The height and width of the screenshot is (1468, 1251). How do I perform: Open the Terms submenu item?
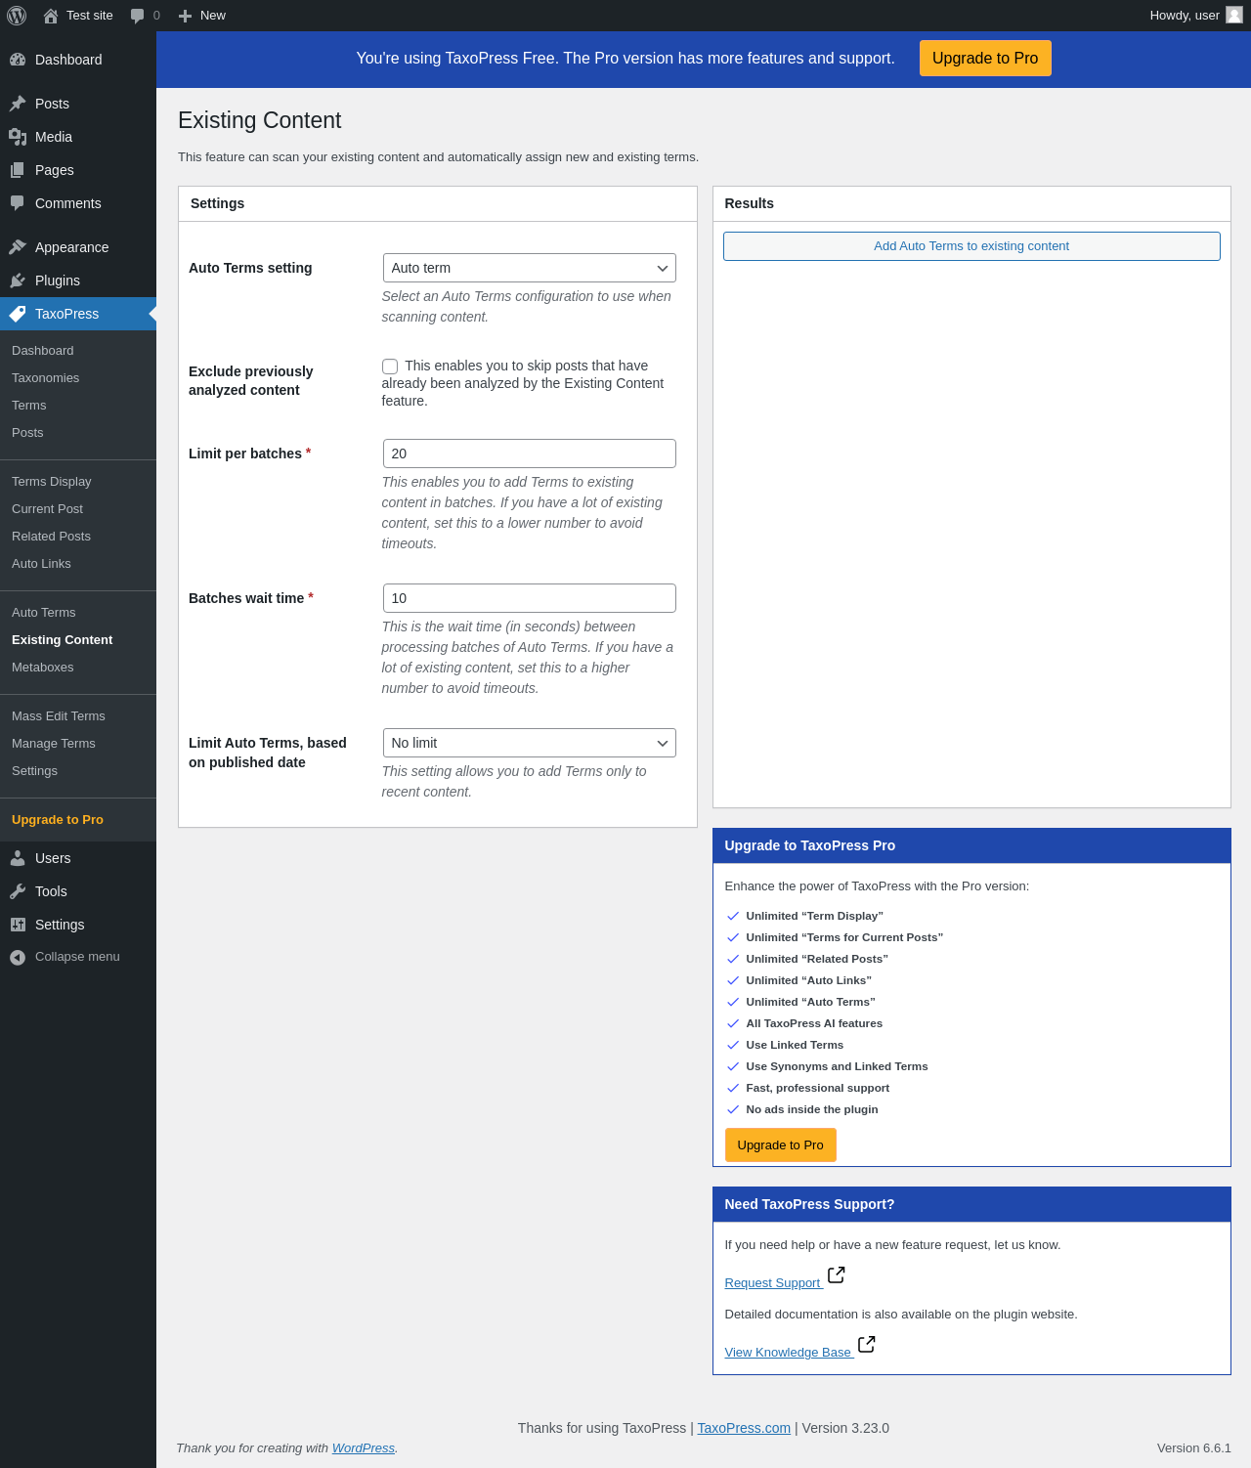(29, 406)
